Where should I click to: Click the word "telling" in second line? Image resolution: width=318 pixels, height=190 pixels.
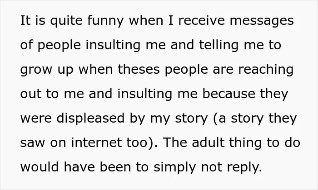(x=219, y=45)
